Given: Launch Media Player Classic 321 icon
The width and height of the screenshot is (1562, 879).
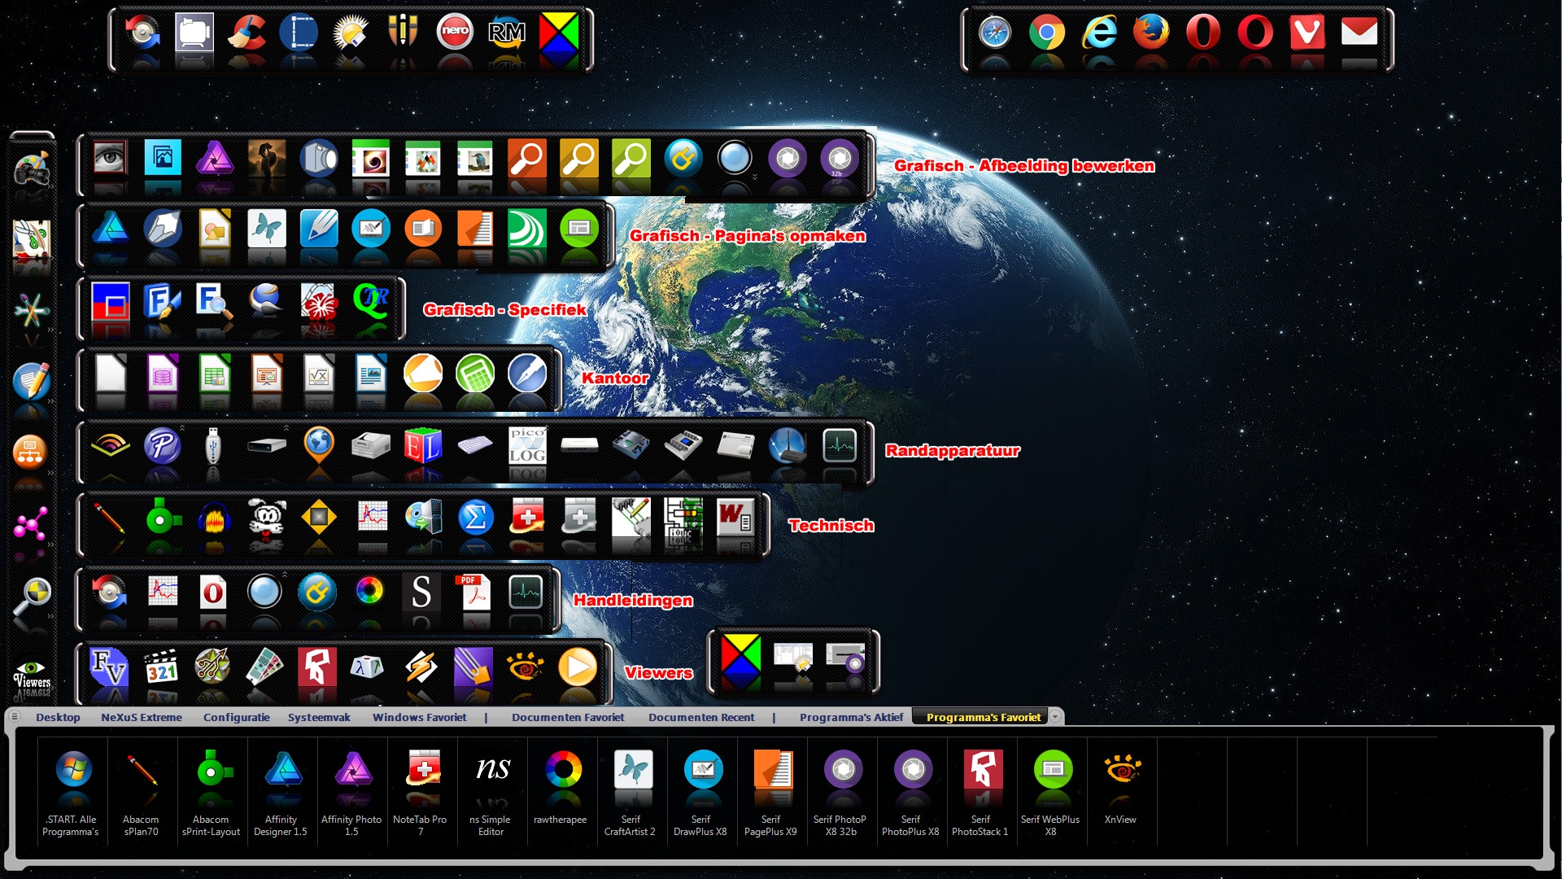Looking at the screenshot, I should 161,667.
